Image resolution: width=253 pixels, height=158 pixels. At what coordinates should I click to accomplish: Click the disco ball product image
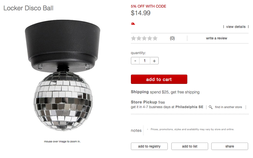pyautogui.click(x=63, y=76)
